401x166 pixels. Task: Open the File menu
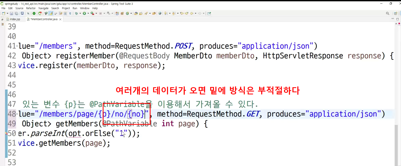point(3,8)
